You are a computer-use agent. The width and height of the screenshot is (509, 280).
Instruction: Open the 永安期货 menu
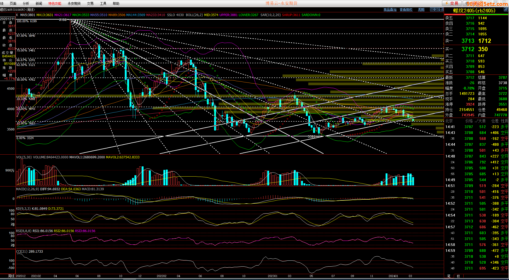[x=74, y=3]
